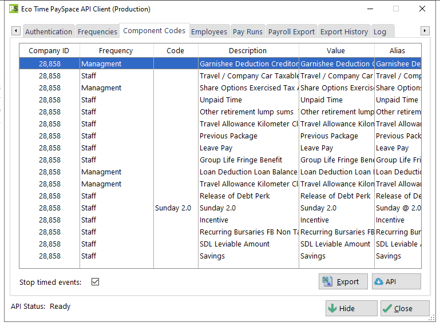Click Company ID 28,858 in Savings row

[x=50, y=256]
